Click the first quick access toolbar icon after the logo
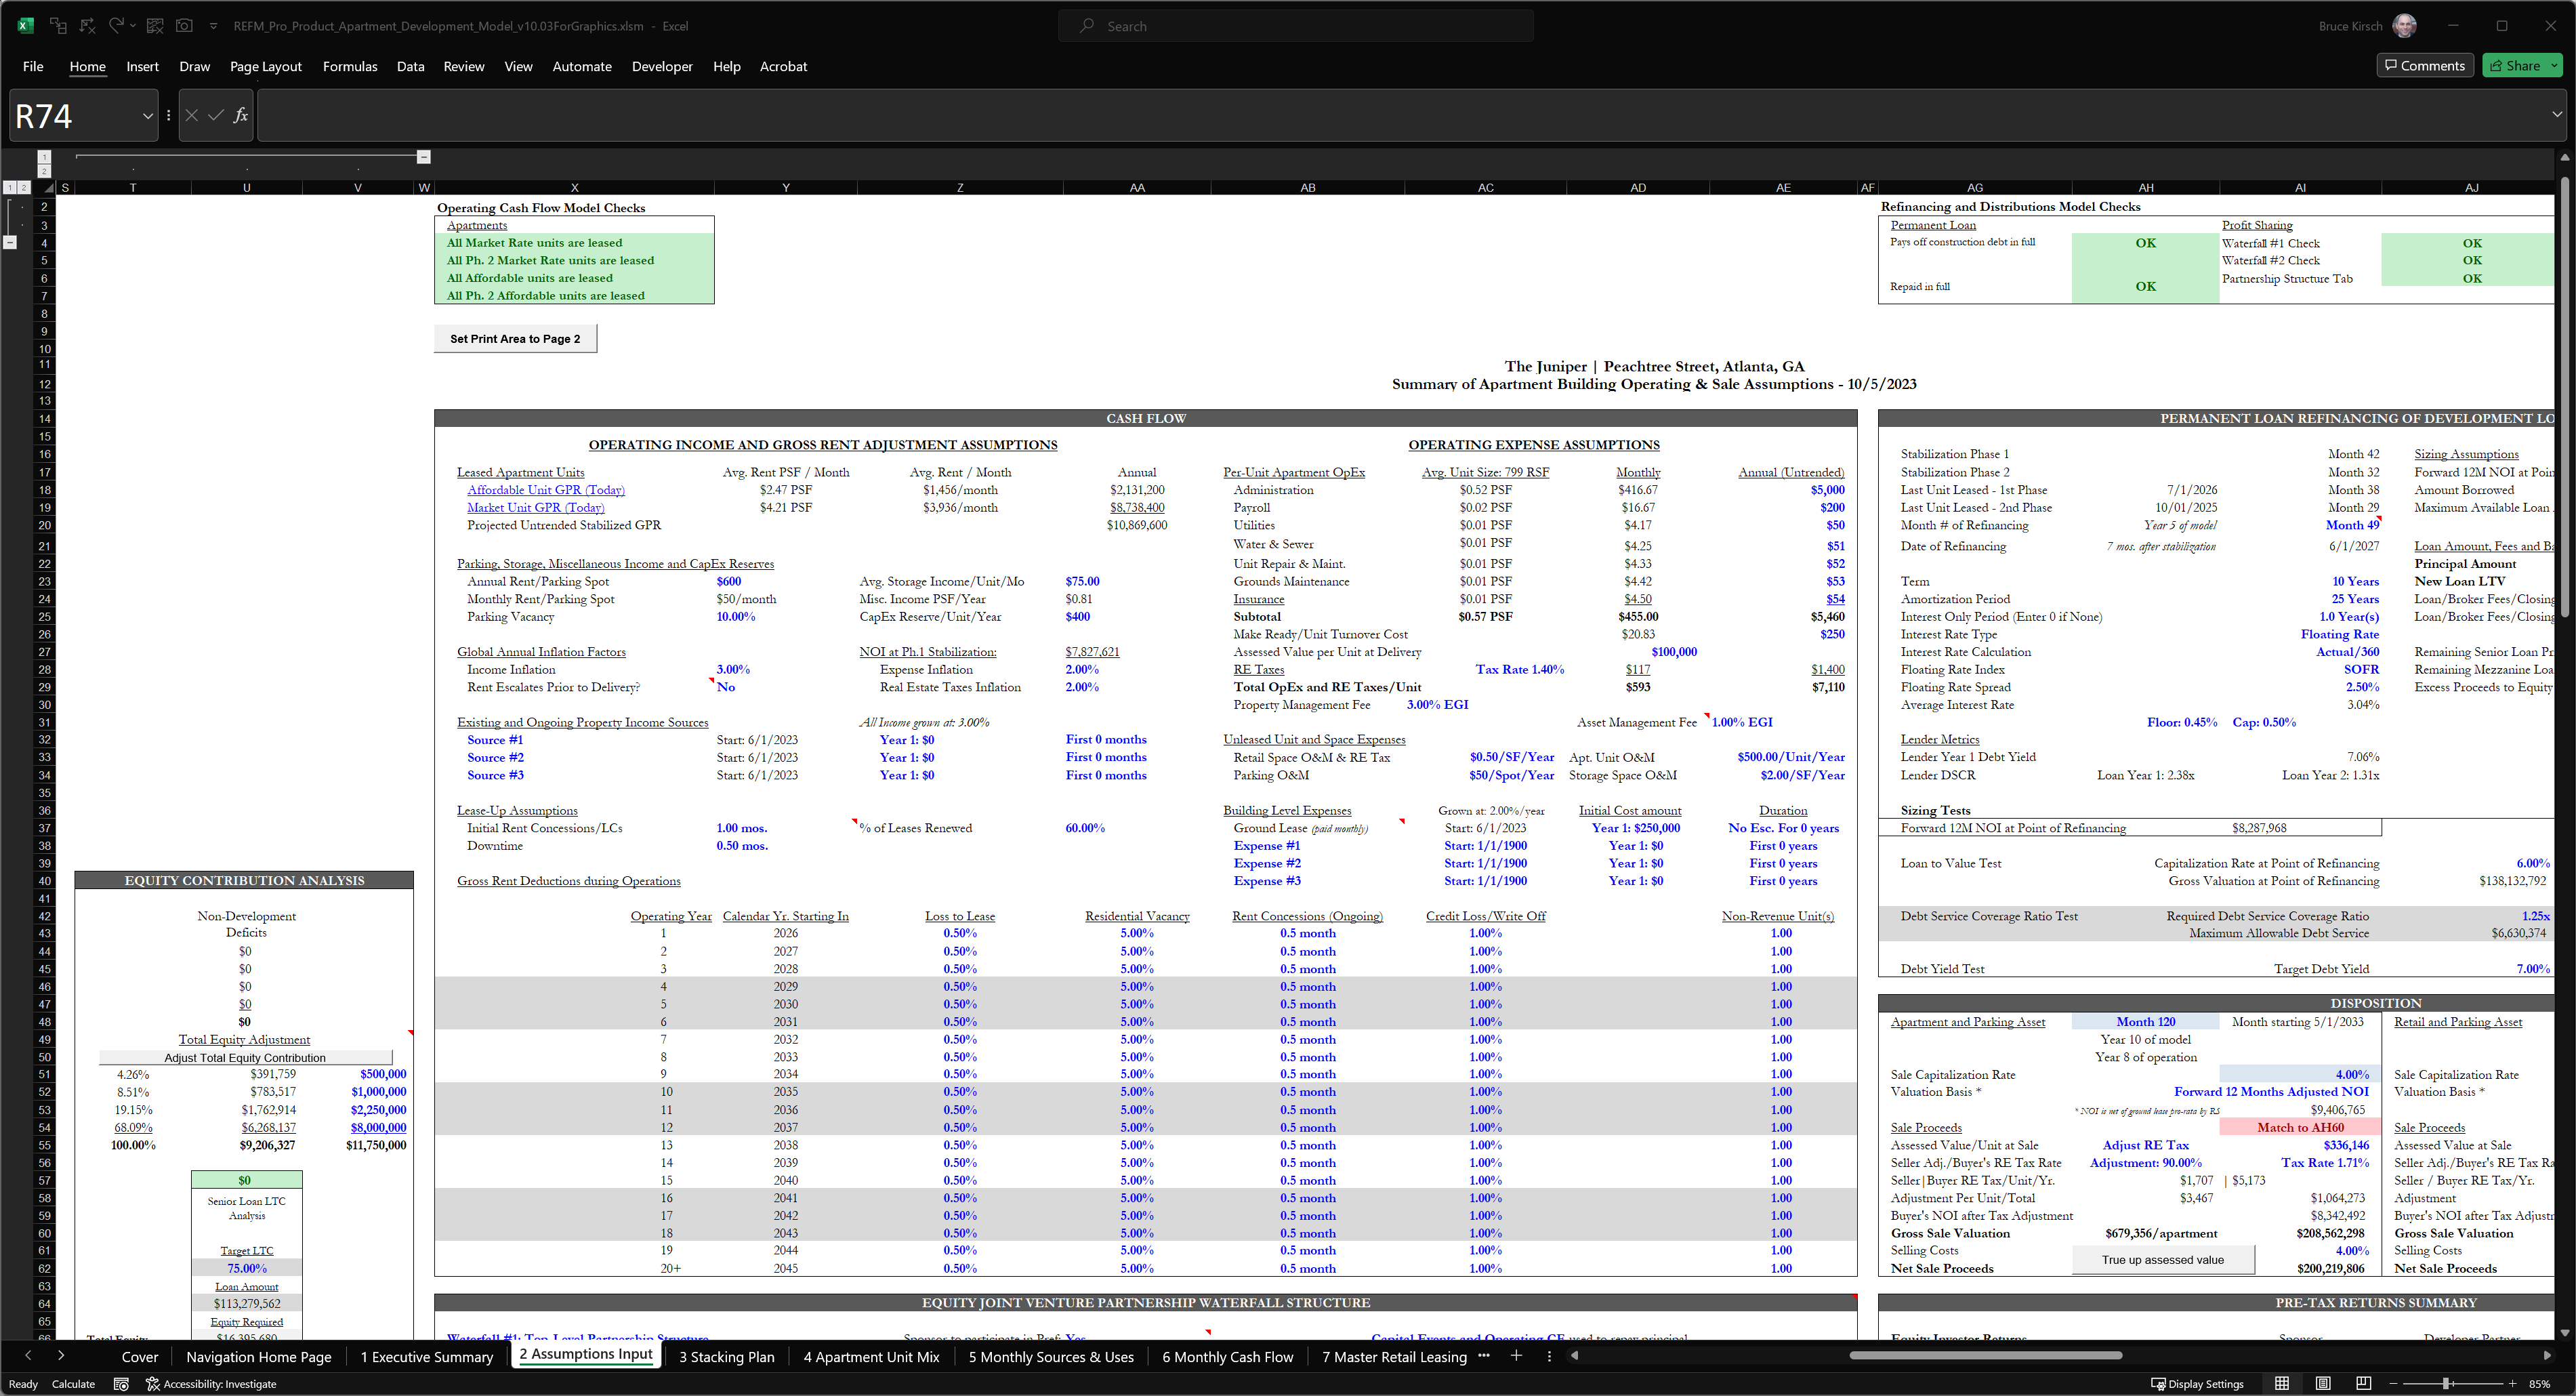 click(x=58, y=26)
